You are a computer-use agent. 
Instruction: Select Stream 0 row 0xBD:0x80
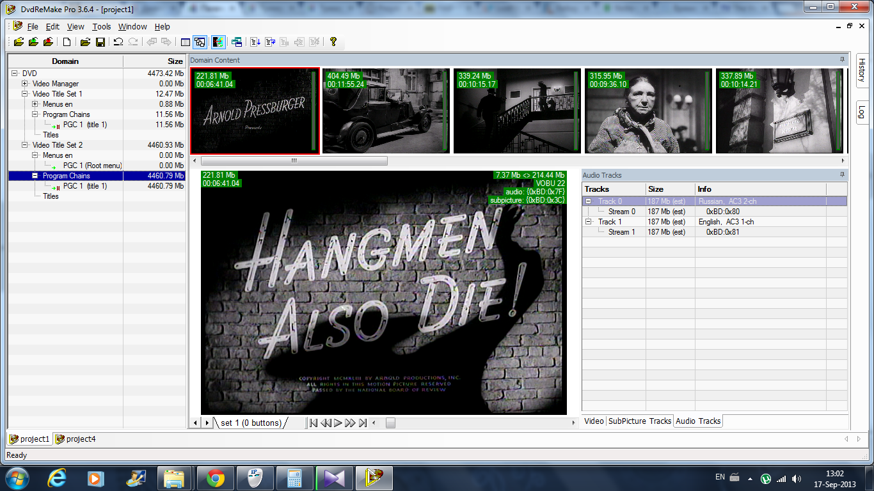click(714, 212)
